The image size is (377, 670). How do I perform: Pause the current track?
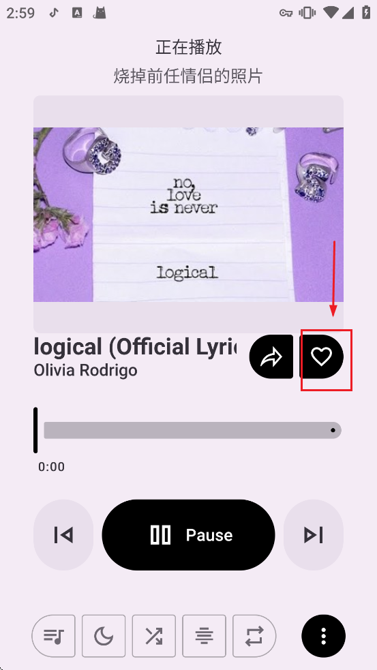(188, 535)
